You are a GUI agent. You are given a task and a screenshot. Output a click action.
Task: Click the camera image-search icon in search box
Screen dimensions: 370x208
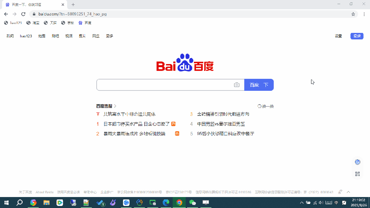pos(237,85)
